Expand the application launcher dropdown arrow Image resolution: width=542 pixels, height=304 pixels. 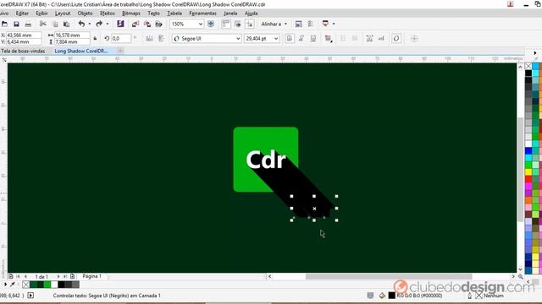pyautogui.click(x=334, y=24)
